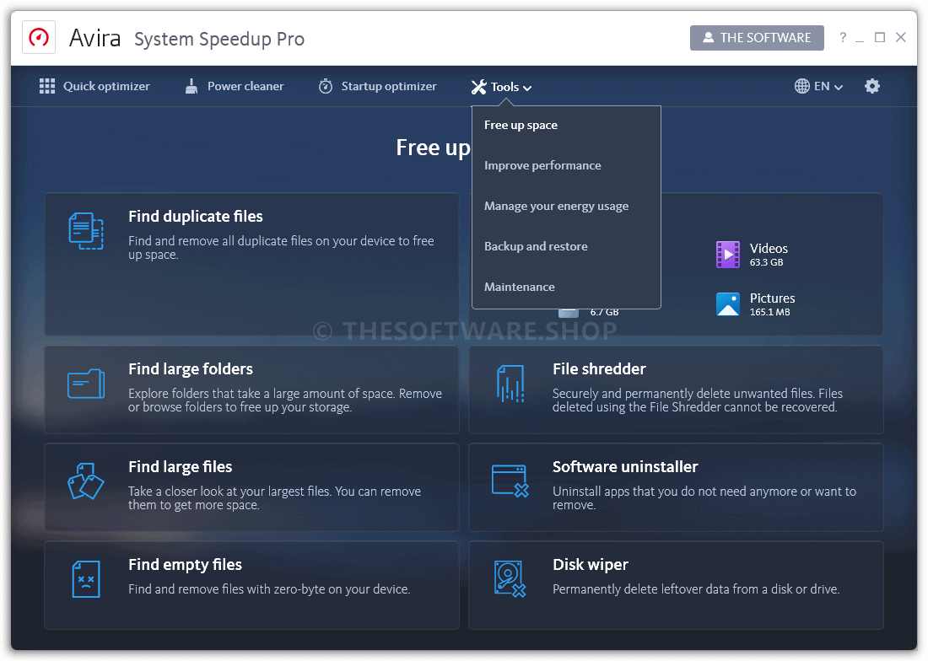This screenshot has width=928, height=661.
Task: Click 'Find and remove all duplicate files' description
Action: point(281,248)
